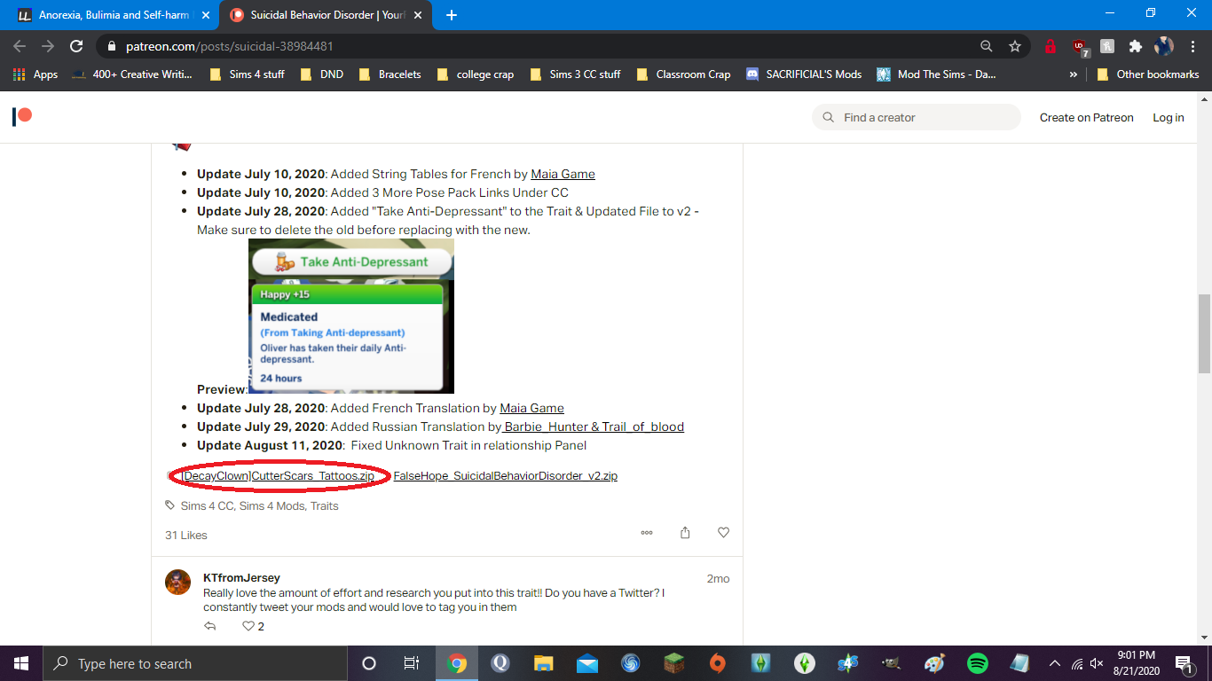This screenshot has height=681, width=1212.
Task: Click the Sims 4 CC tag
Action: click(207, 505)
